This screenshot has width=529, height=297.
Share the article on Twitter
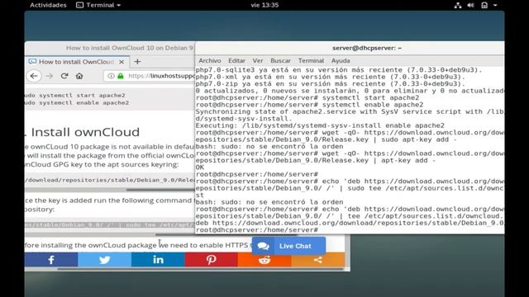click(x=105, y=260)
